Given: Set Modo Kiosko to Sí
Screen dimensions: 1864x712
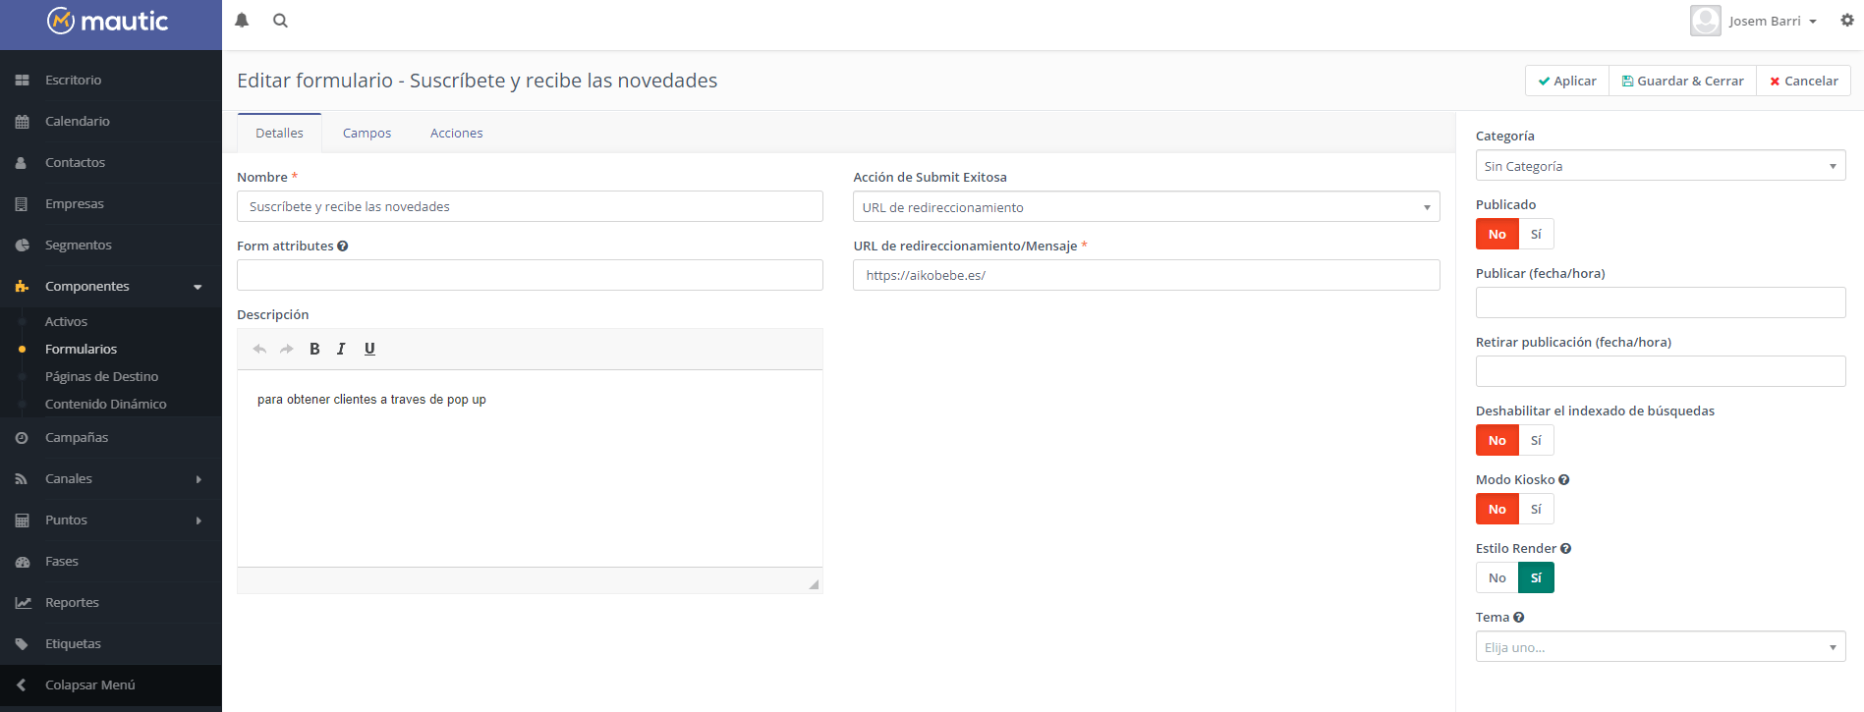Looking at the screenshot, I should click(x=1537, y=509).
